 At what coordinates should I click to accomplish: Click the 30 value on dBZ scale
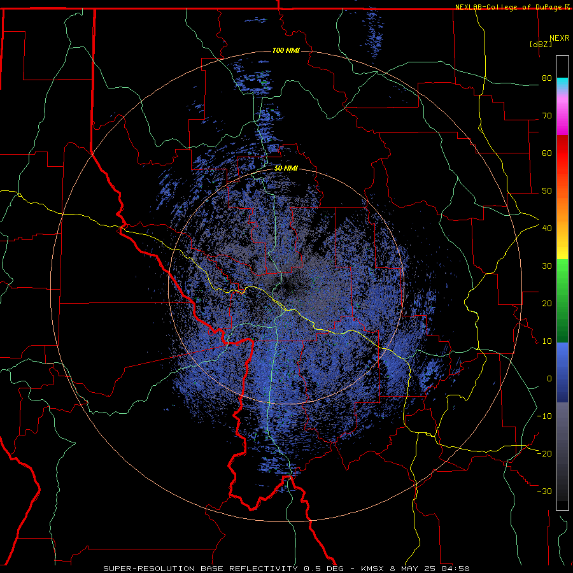[547, 266]
